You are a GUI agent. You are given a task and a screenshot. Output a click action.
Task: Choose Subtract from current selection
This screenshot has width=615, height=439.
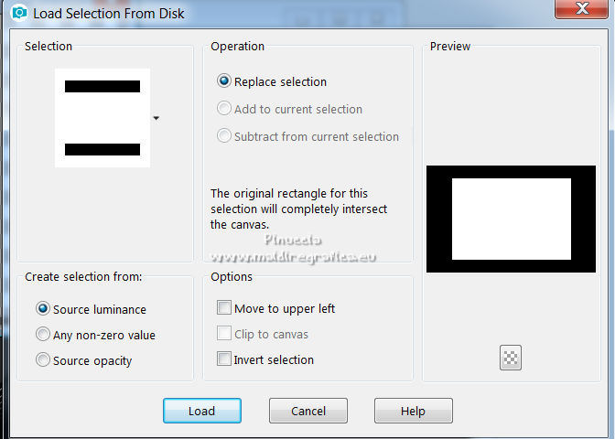224,136
